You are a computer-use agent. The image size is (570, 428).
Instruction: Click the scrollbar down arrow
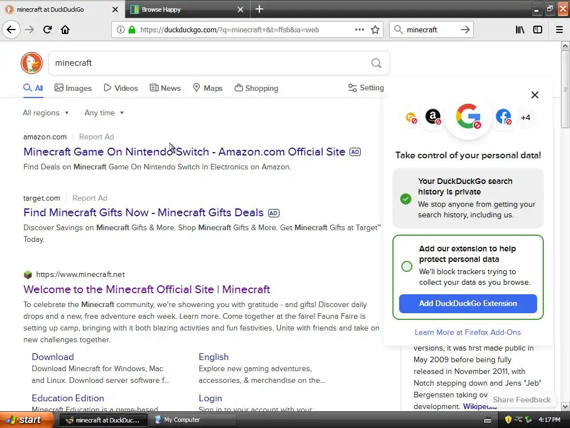click(565, 406)
